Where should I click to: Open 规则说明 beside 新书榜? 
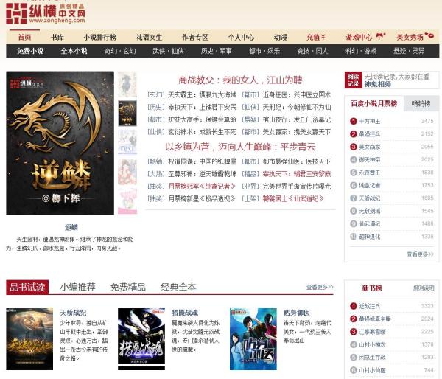[x=424, y=288]
